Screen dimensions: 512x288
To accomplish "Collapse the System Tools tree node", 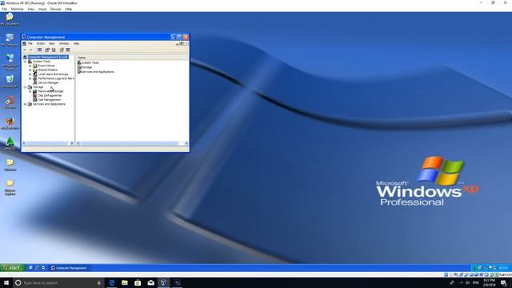I will click(x=25, y=62).
